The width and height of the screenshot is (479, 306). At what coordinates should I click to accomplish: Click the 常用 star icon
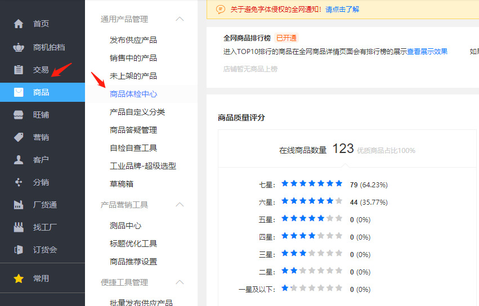[x=19, y=278]
